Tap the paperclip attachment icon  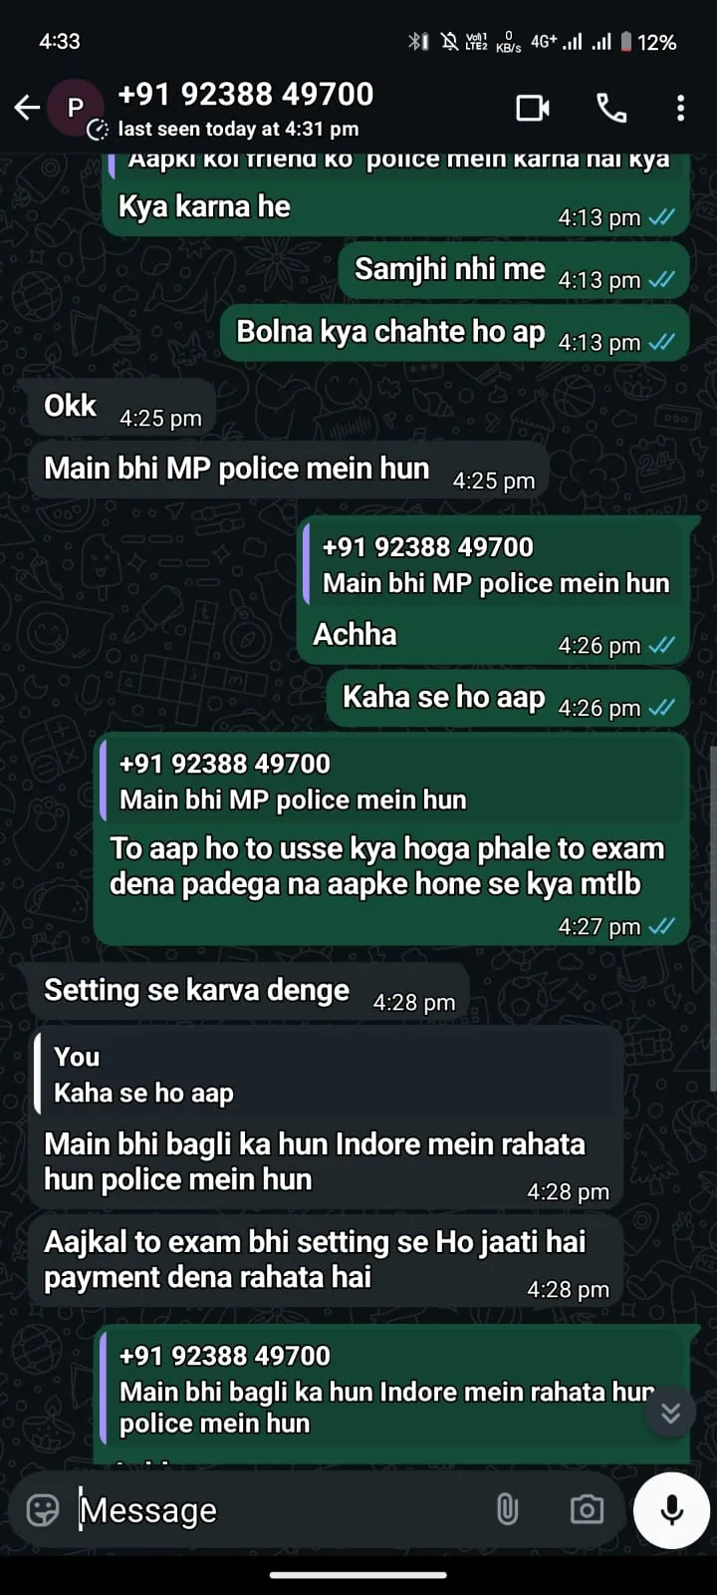pos(507,1510)
